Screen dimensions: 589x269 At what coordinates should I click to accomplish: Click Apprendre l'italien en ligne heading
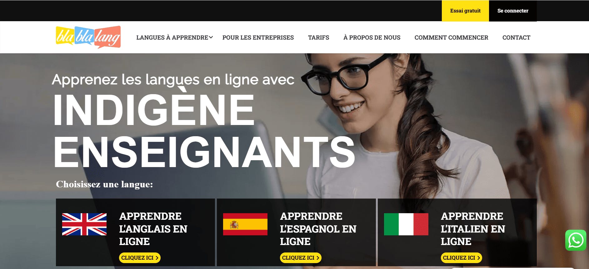[473, 229]
